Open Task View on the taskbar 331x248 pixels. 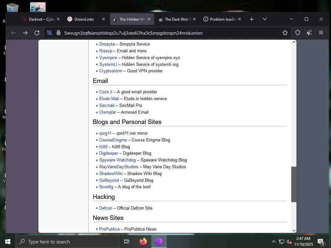127,242
